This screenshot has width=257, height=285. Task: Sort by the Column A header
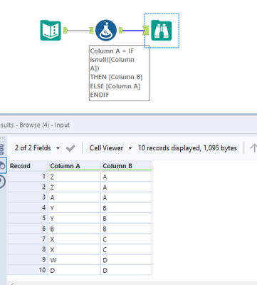[x=74, y=166]
